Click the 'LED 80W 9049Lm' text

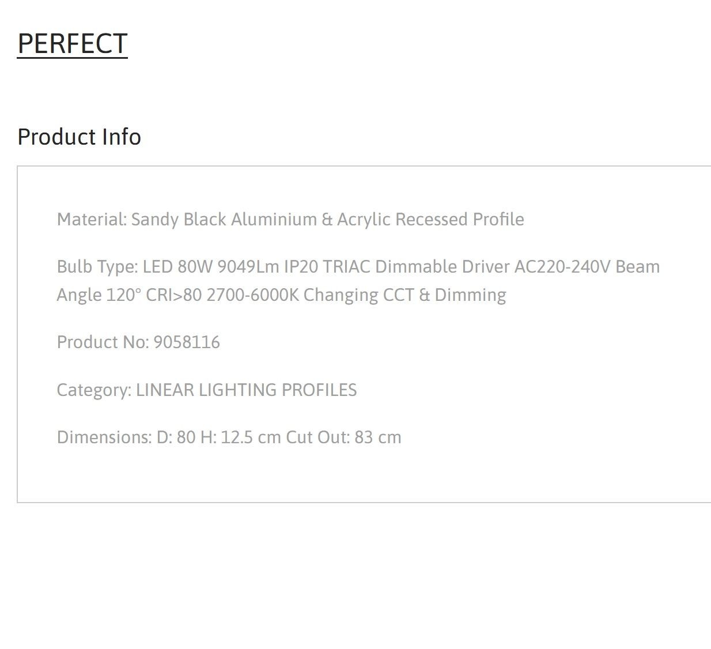[211, 267]
